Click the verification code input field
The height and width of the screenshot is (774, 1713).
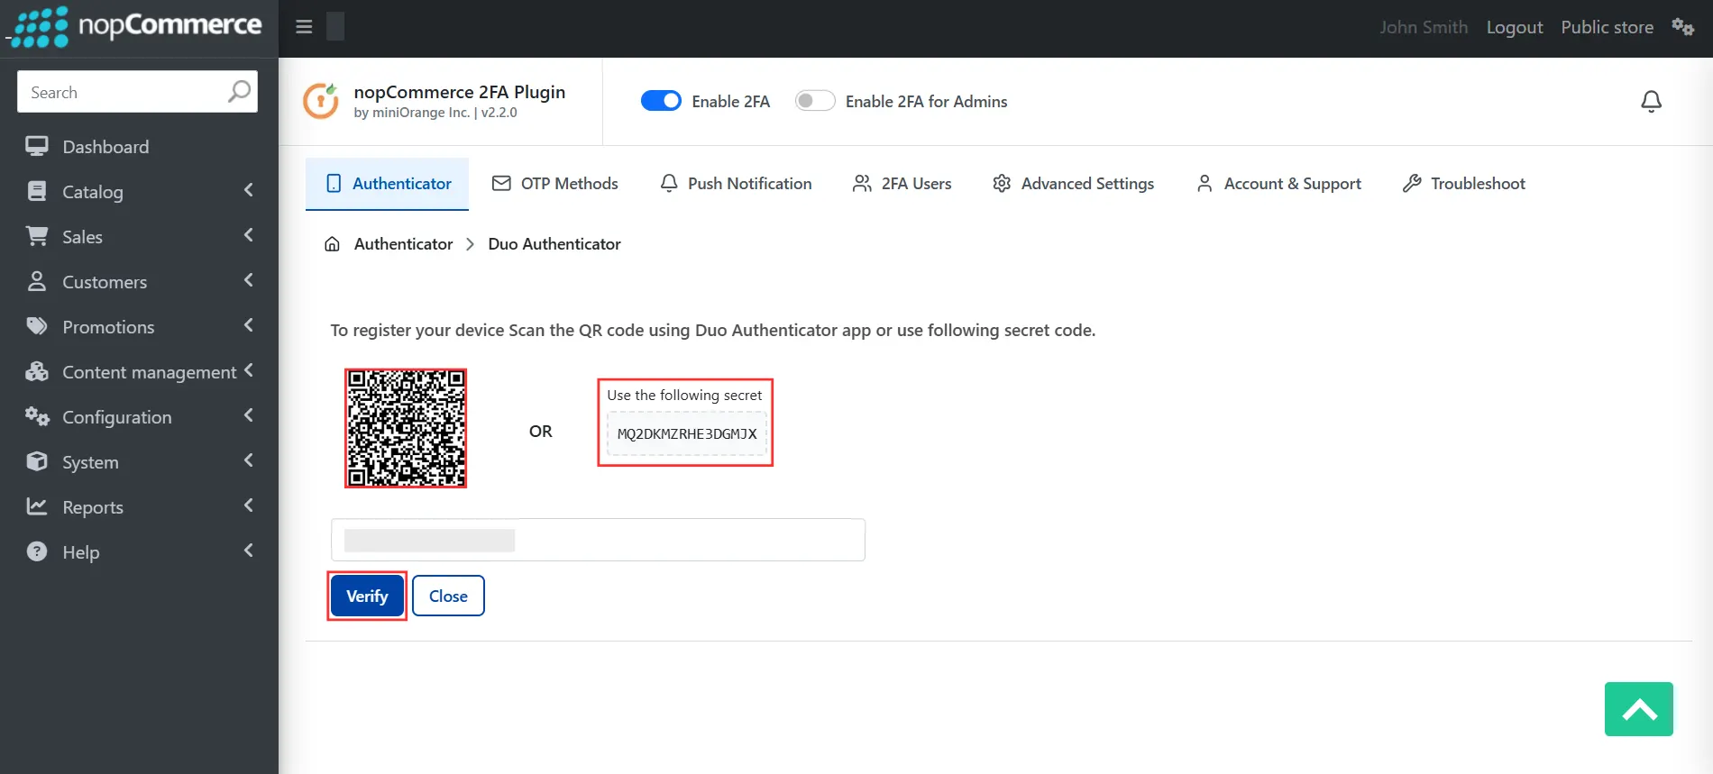coord(598,540)
